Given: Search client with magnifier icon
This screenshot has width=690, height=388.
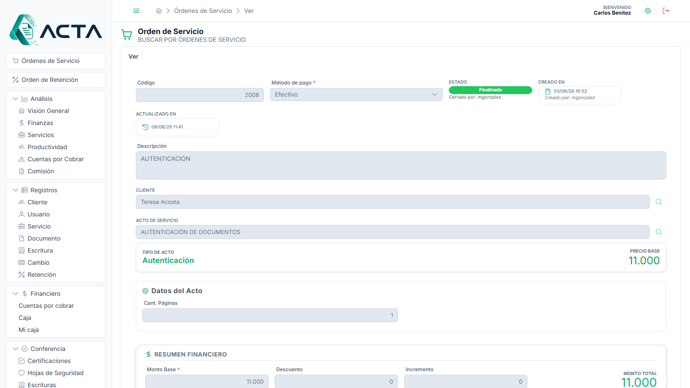Looking at the screenshot, I should (x=659, y=202).
